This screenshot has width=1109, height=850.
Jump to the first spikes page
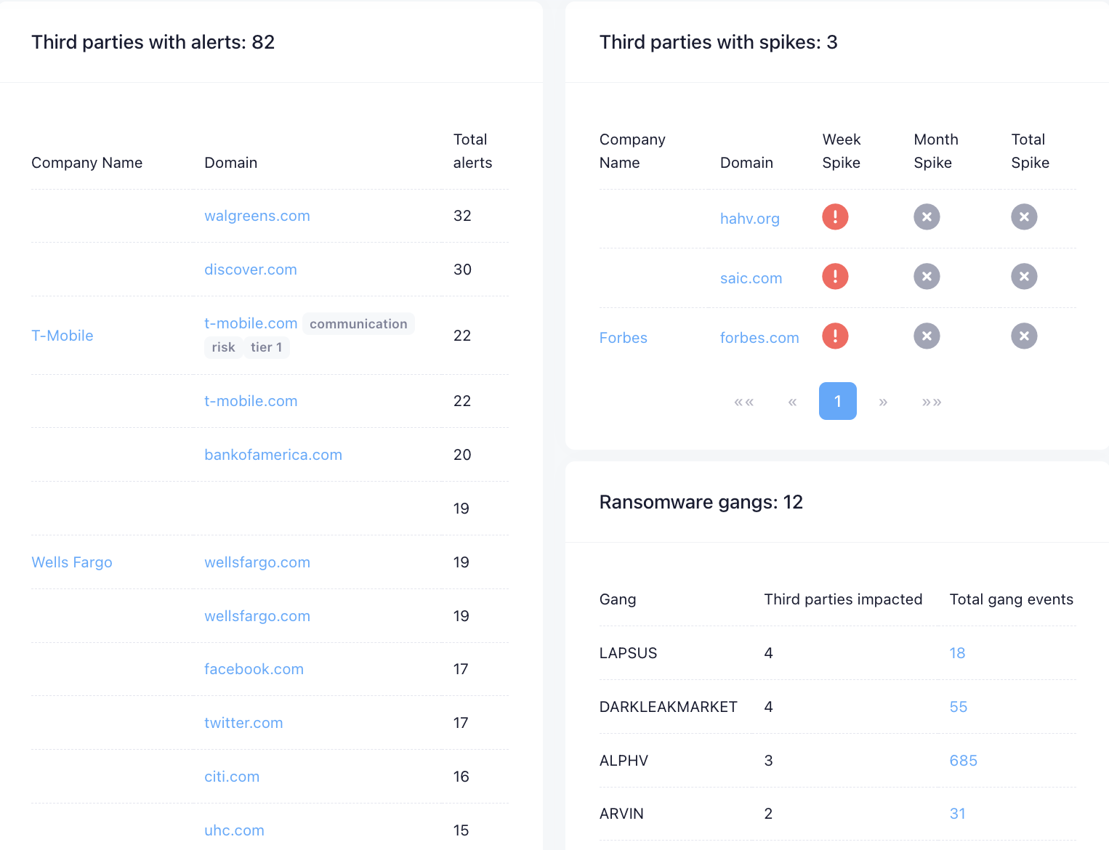click(x=743, y=402)
